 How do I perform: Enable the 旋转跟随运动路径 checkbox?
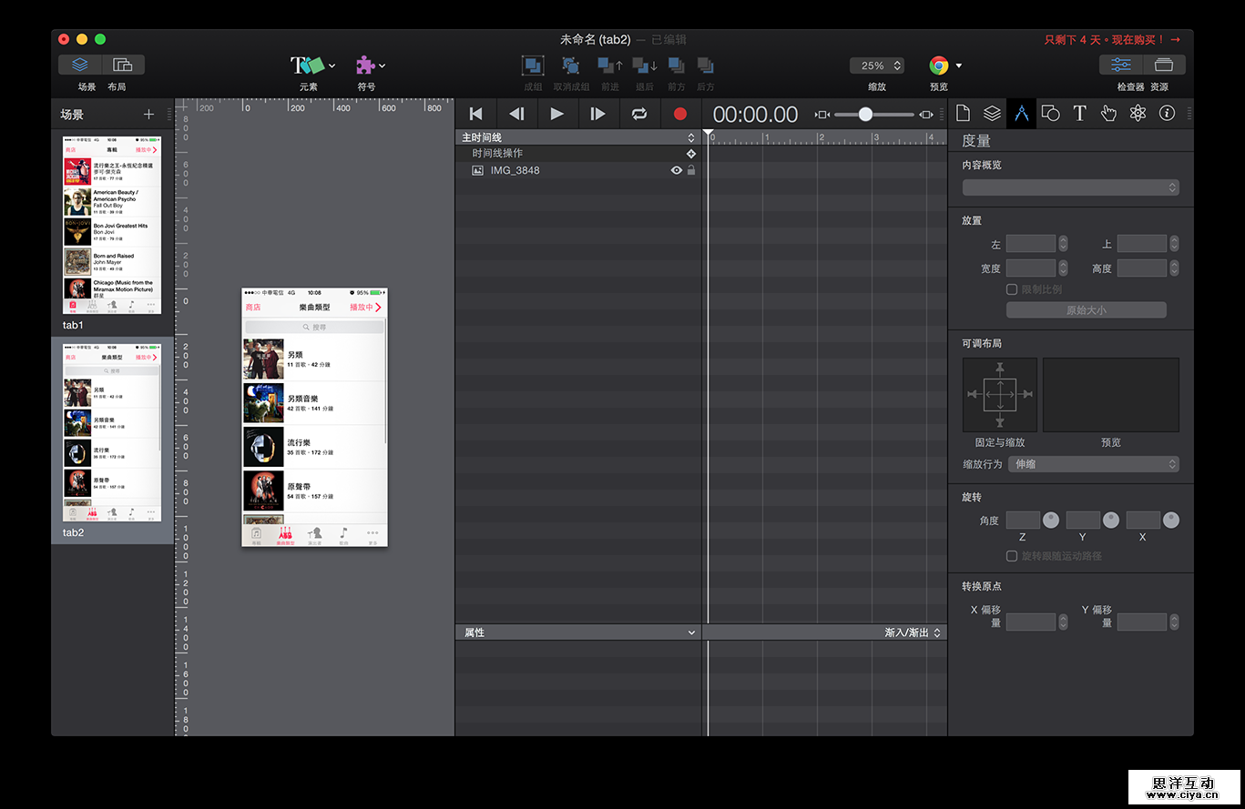coord(1012,556)
